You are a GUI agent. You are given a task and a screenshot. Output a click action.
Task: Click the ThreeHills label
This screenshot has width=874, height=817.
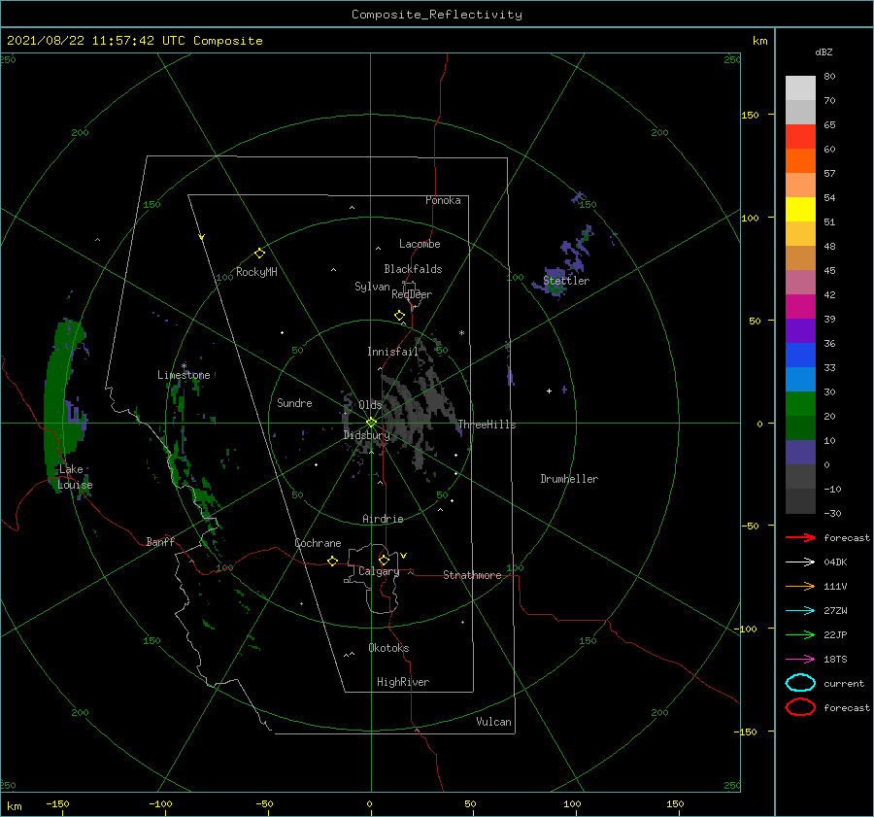[487, 425]
